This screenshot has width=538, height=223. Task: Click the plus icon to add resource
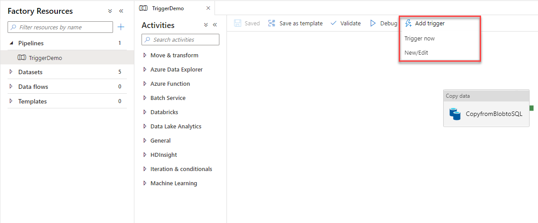coord(121,27)
